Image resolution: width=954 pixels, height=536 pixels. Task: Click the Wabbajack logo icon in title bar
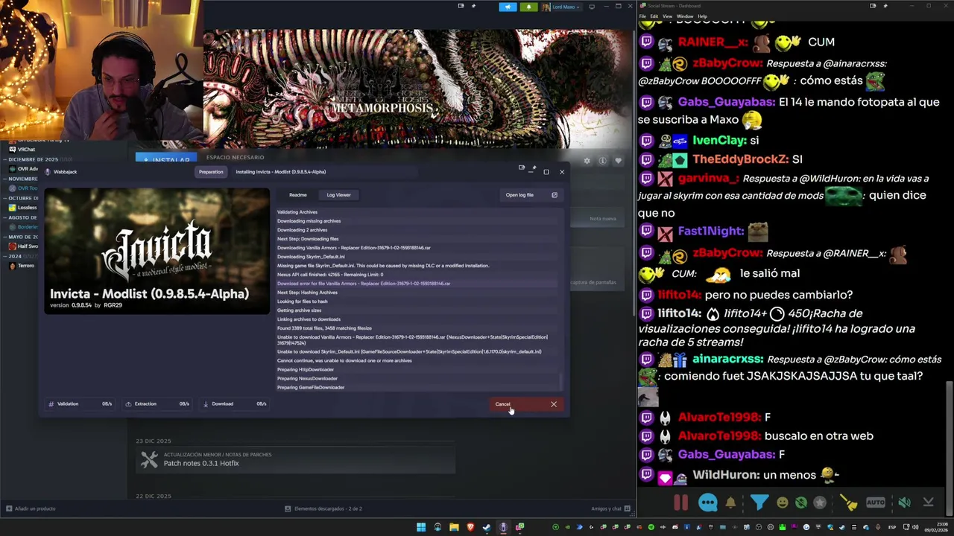48,172
